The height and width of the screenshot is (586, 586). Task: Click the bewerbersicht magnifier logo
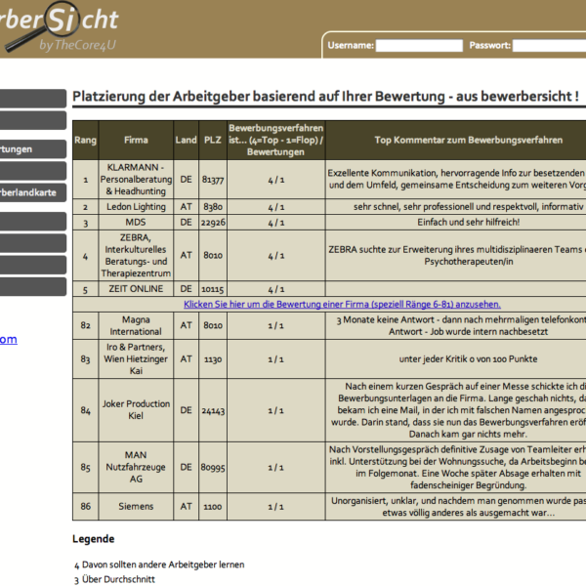[x=58, y=26]
